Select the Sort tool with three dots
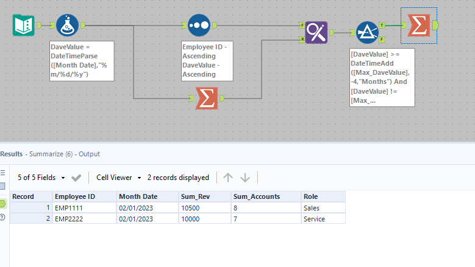 coord(199,26)
